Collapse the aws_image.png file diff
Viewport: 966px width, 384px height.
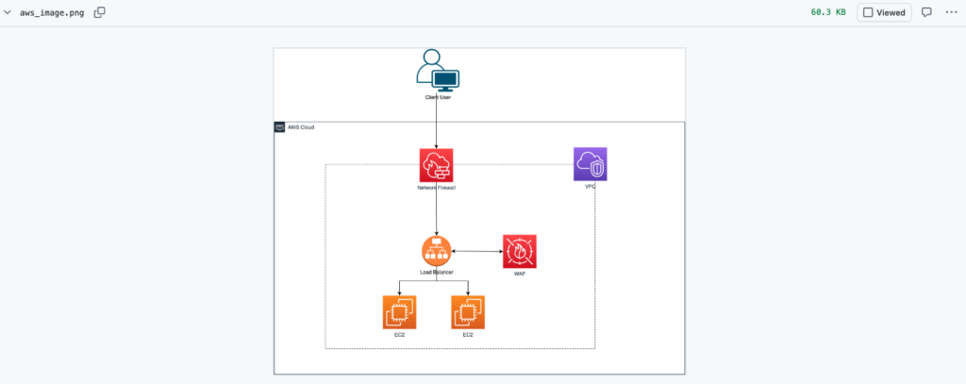tap(8, 13)
